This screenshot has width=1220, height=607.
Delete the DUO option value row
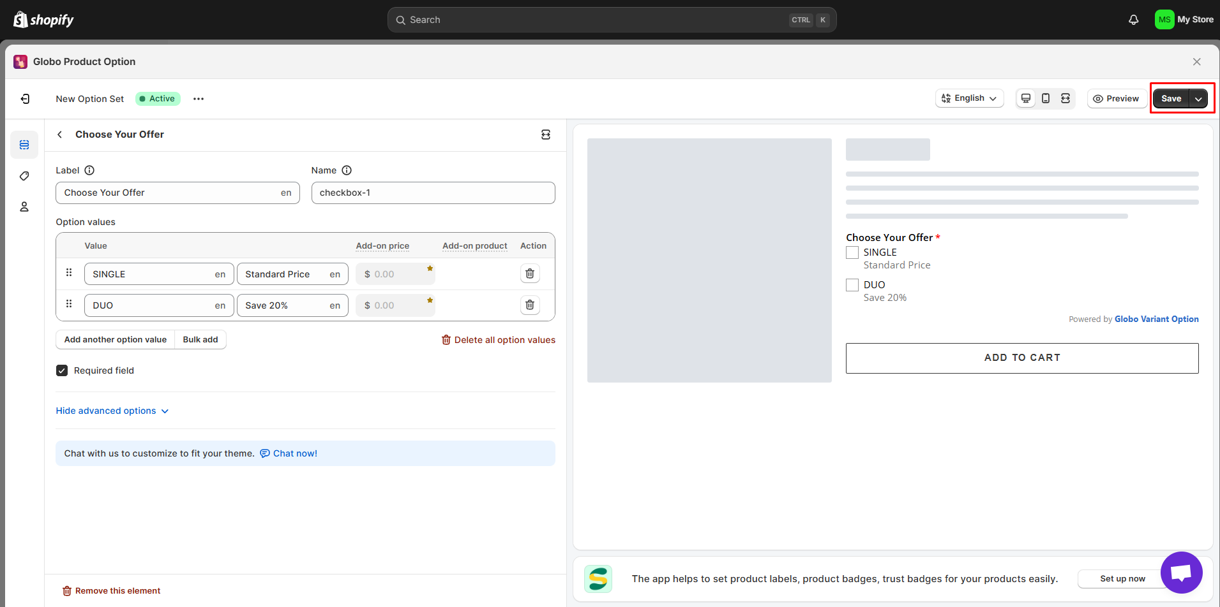[529, 305]
